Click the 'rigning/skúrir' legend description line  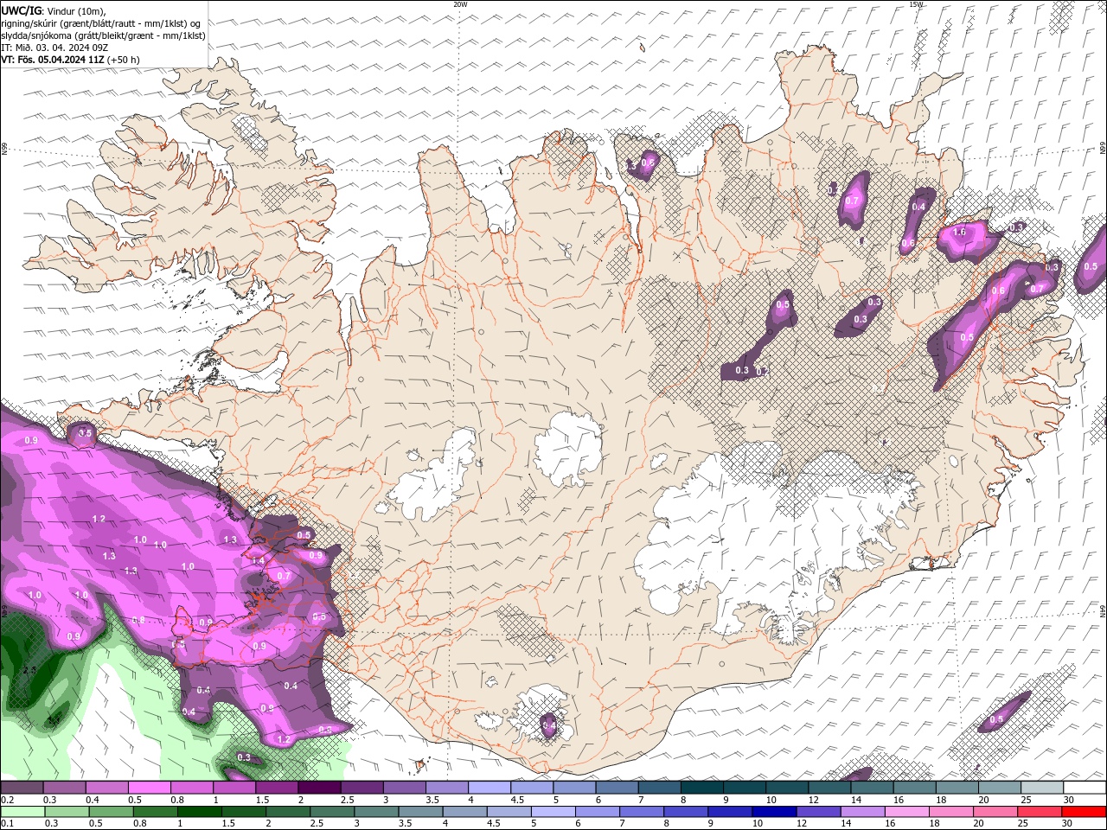(x=102, y=23)
